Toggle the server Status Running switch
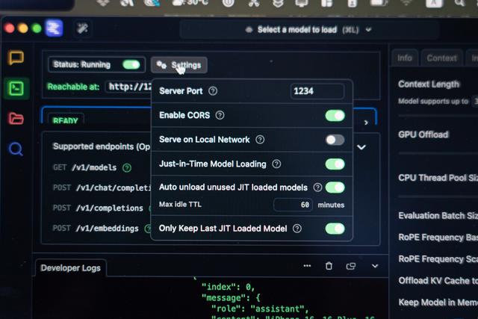 click(131, 65)
